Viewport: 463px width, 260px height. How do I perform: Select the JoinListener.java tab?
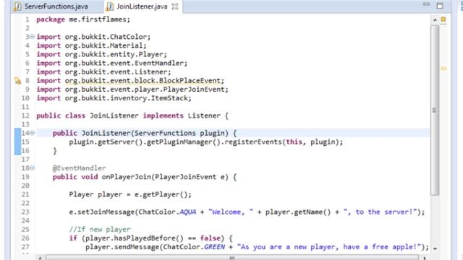point(142,6)
